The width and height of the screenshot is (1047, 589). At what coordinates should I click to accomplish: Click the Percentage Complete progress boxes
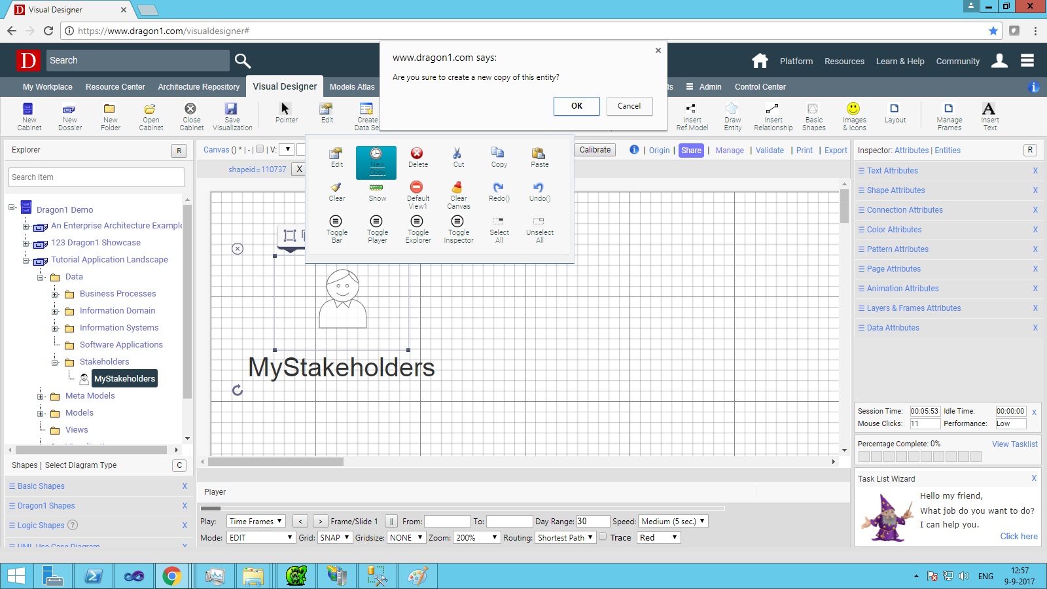pos(919,457)
